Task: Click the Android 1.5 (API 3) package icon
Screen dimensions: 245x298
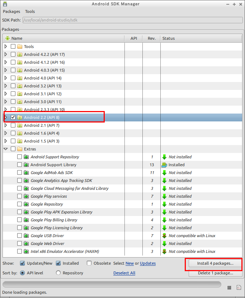Action: tap(20, 141)
